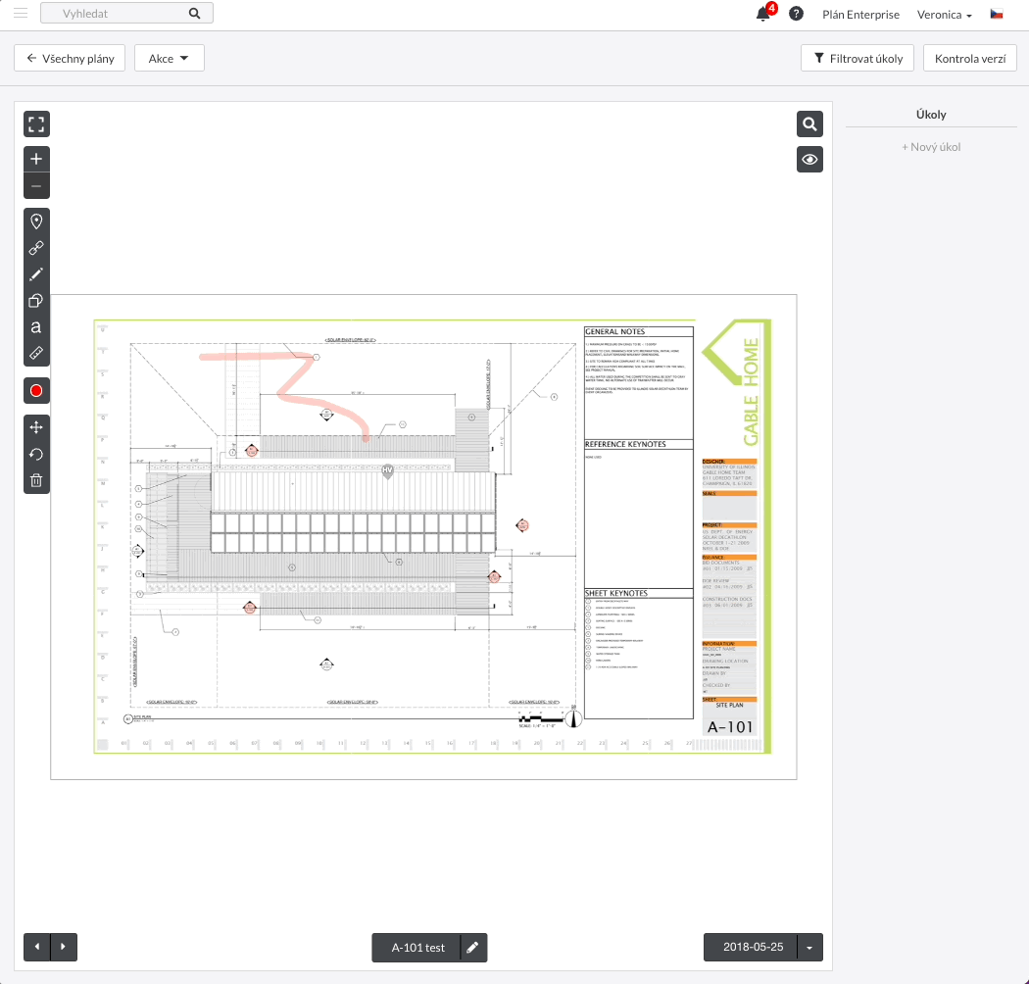Zoom in with the plus button
This screenshot has height=984, width=1029.
(x=36, y=159)
